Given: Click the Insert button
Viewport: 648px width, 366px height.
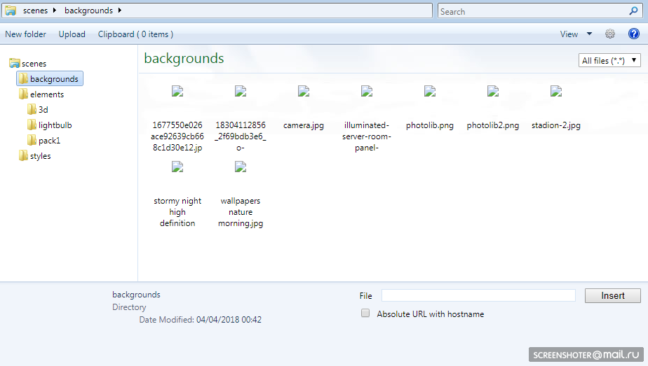Looking at the screenshot, I should (x=612, y=295).
